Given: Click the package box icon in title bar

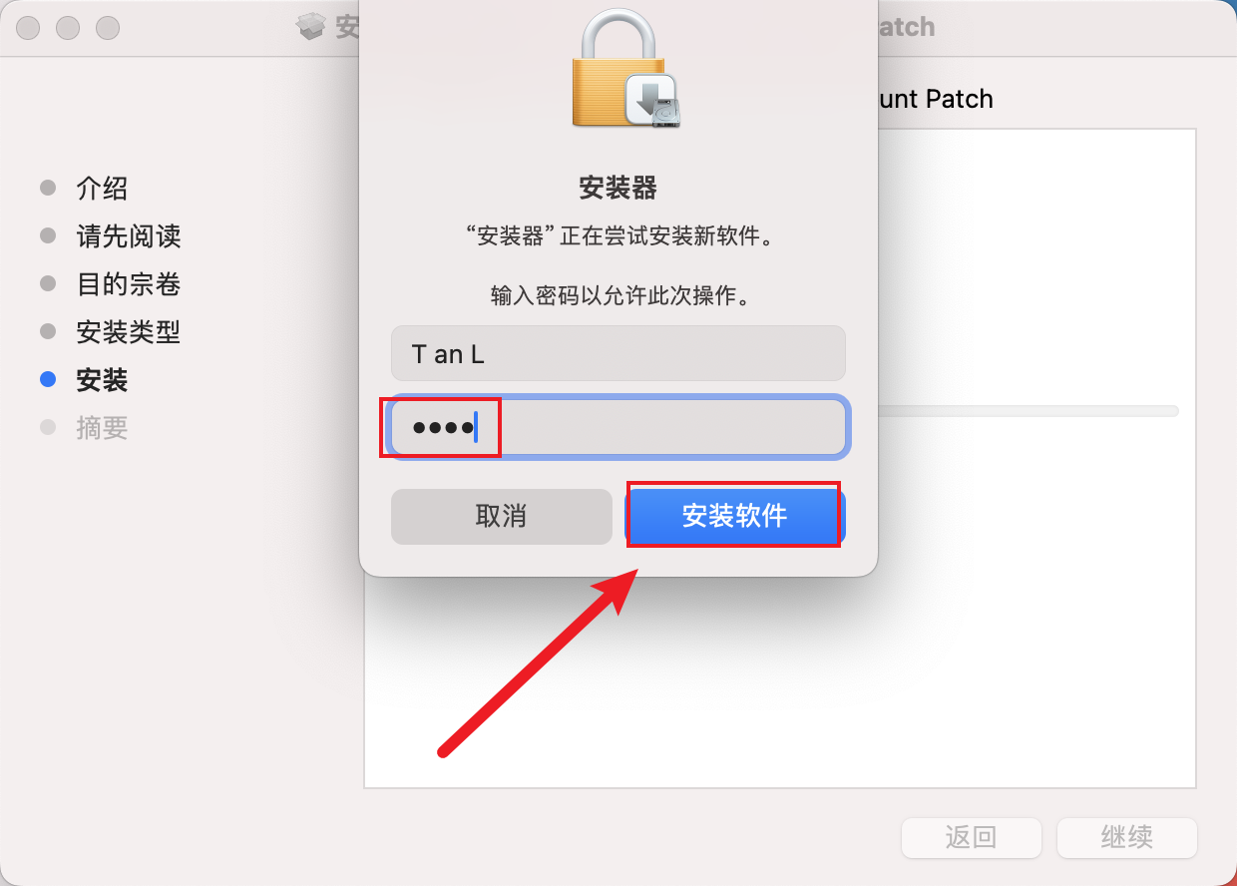Looking at the screenshot, I should coord(312,27).
